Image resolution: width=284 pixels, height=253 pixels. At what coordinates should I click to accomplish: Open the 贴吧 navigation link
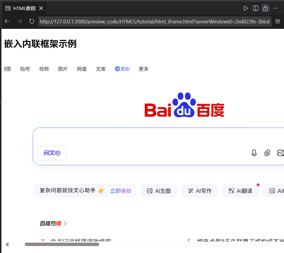pos(25,69)
